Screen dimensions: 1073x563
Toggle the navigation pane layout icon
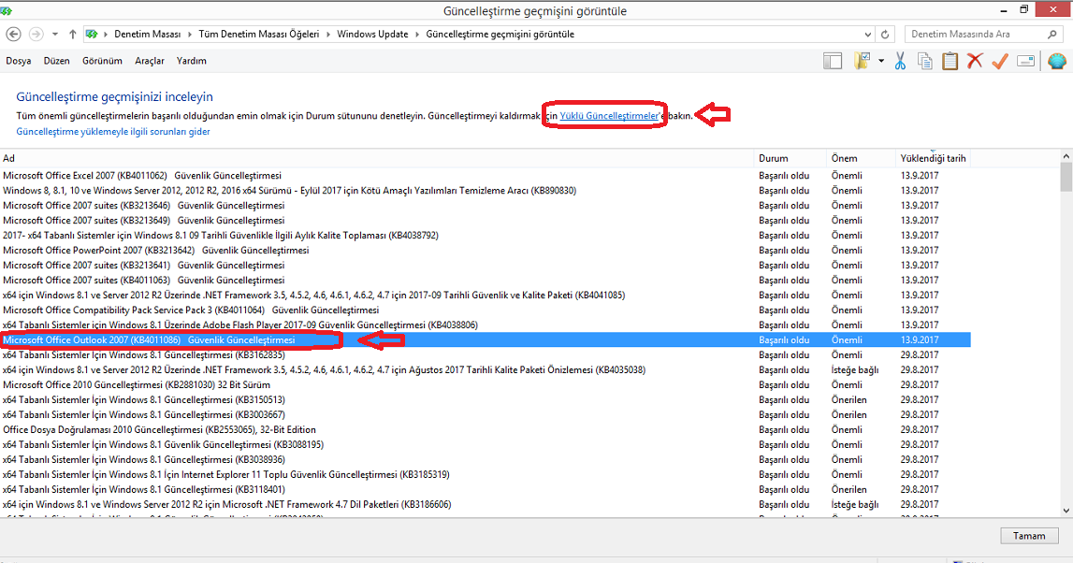click(833, 61)
